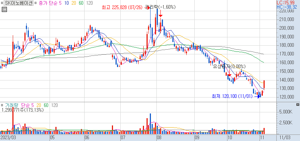The image size is (300, 141).
Task: Select the orange 20 volume average label
Action: (39, 105)
